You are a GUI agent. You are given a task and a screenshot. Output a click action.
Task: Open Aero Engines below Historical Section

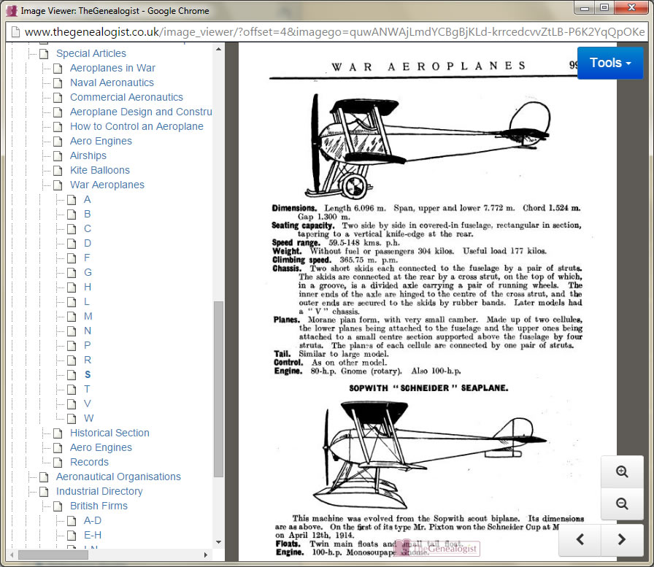(101, 447)
